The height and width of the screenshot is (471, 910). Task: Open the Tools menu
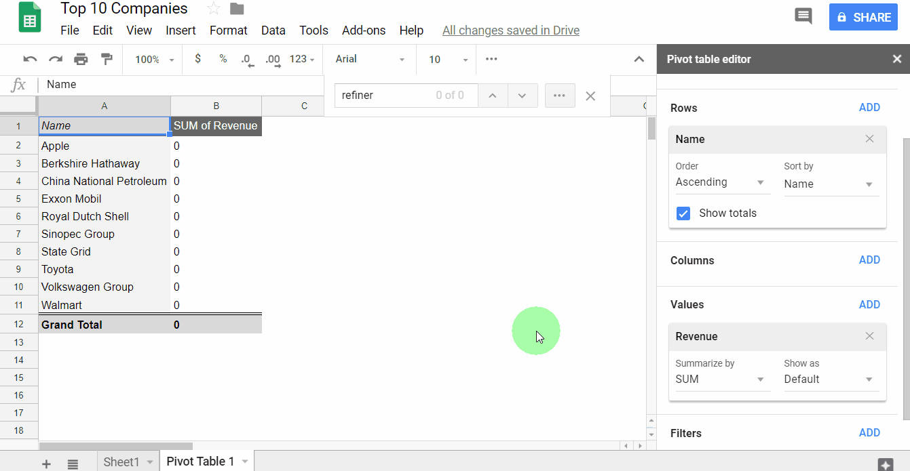click(x=314, y=30)
